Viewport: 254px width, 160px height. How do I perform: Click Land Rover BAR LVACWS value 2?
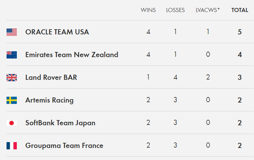pyautogui.click(x=208, y=77)
